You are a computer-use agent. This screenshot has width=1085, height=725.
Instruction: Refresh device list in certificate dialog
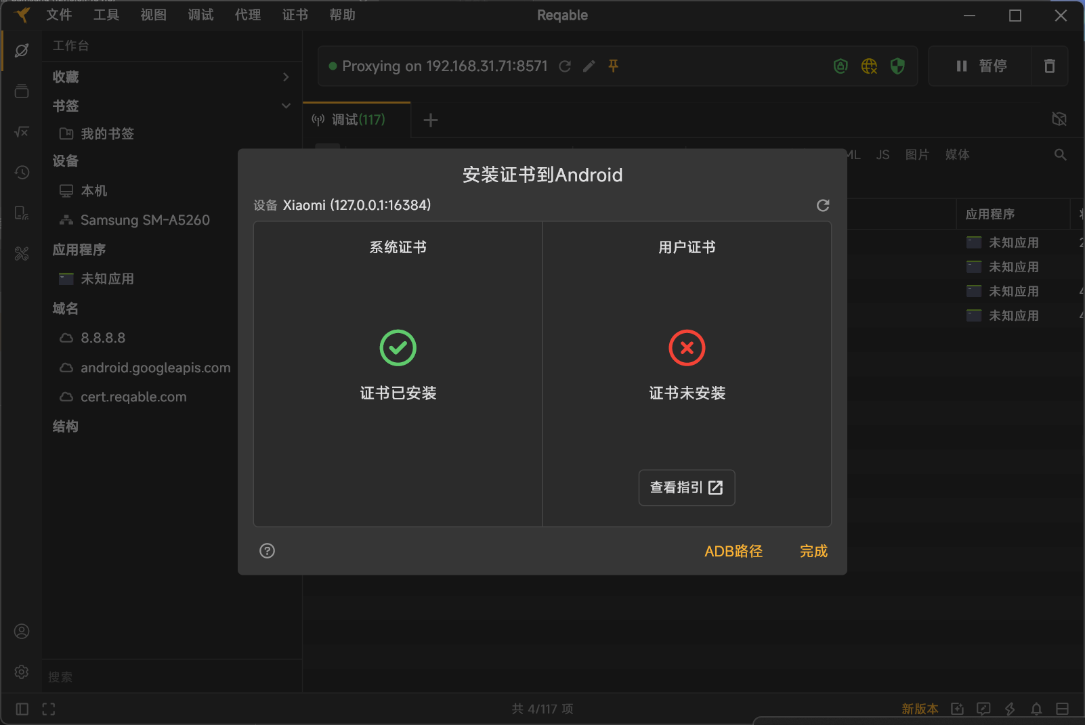click(x=823, y=205)
